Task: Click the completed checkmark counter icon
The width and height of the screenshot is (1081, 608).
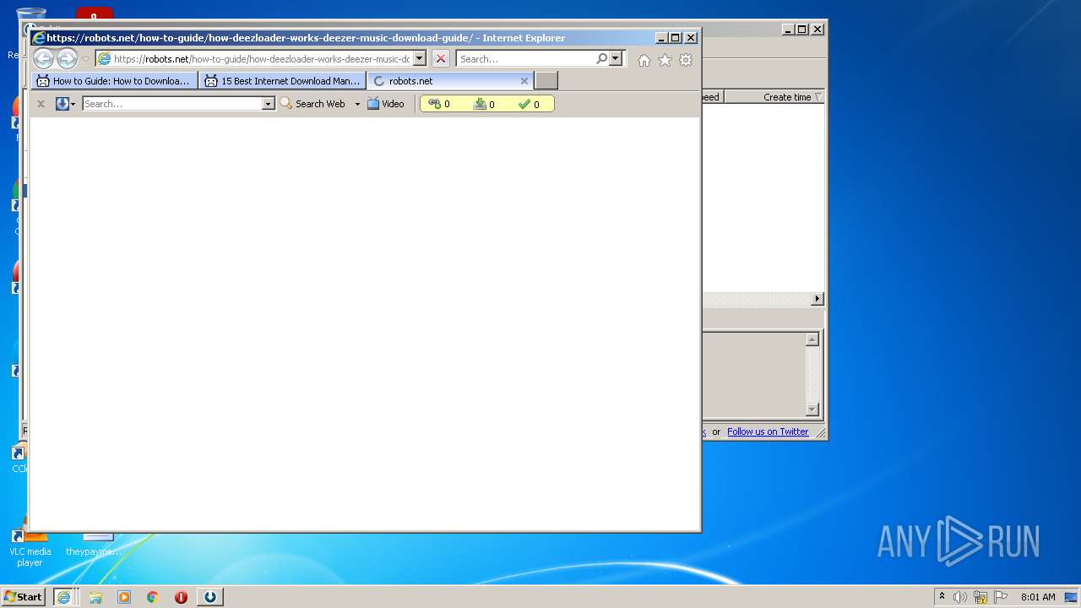Action: (x=524, y=104)
